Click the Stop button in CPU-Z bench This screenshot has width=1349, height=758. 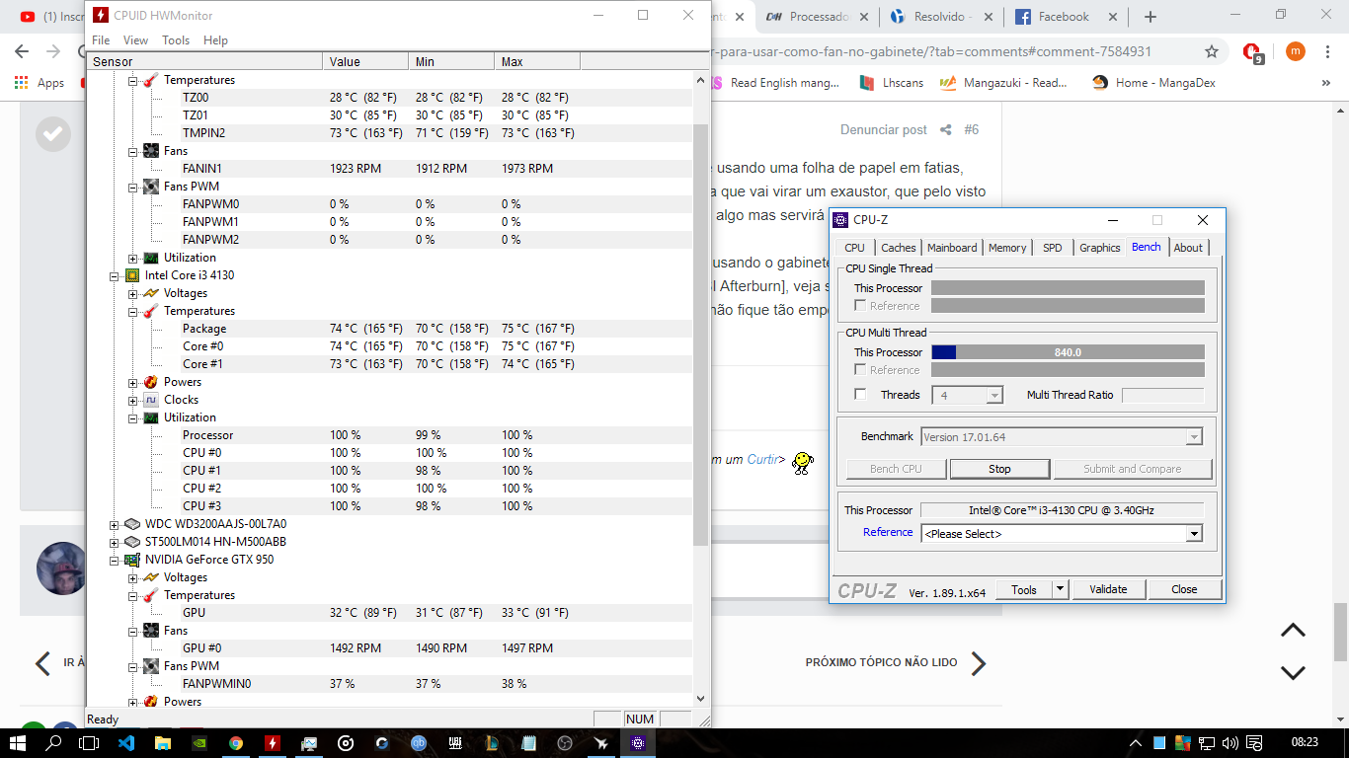999,469
